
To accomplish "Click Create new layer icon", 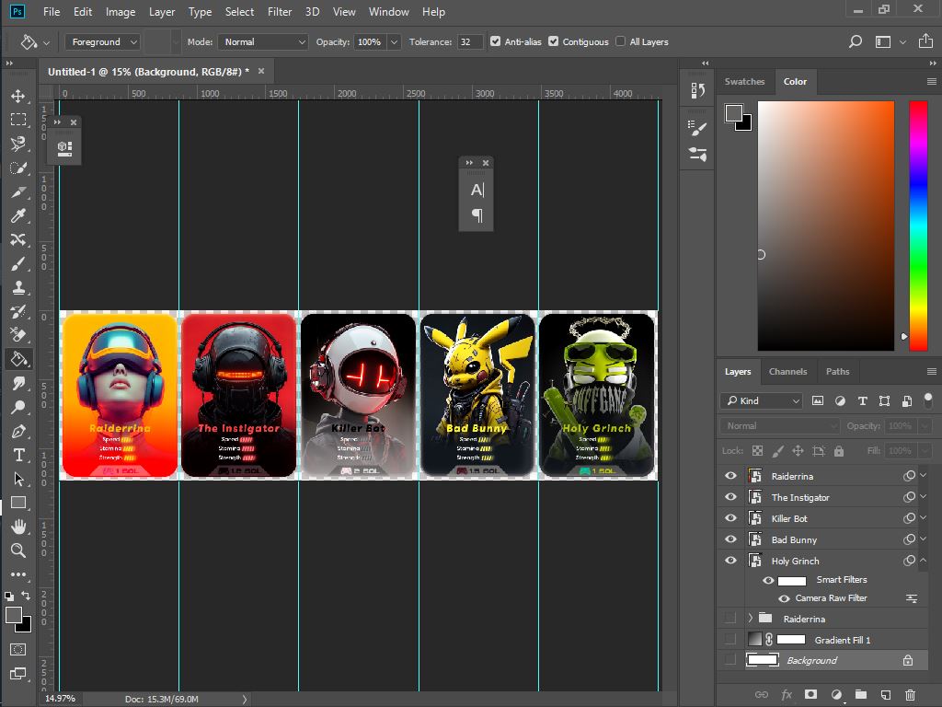I will tap(885, 695).
